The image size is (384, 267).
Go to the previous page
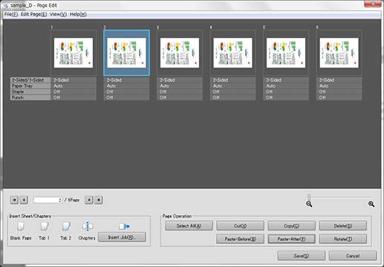pos(24,200)
